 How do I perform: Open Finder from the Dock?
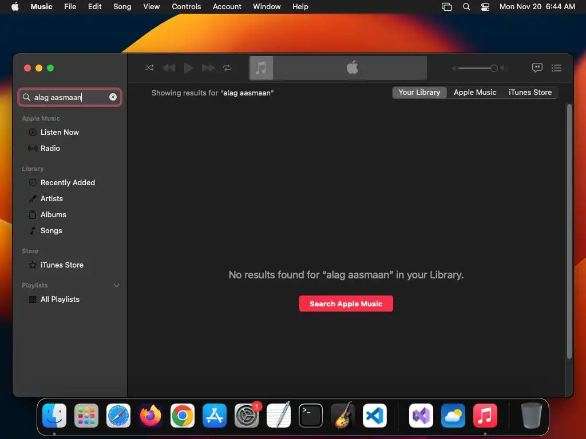[54, 416]
